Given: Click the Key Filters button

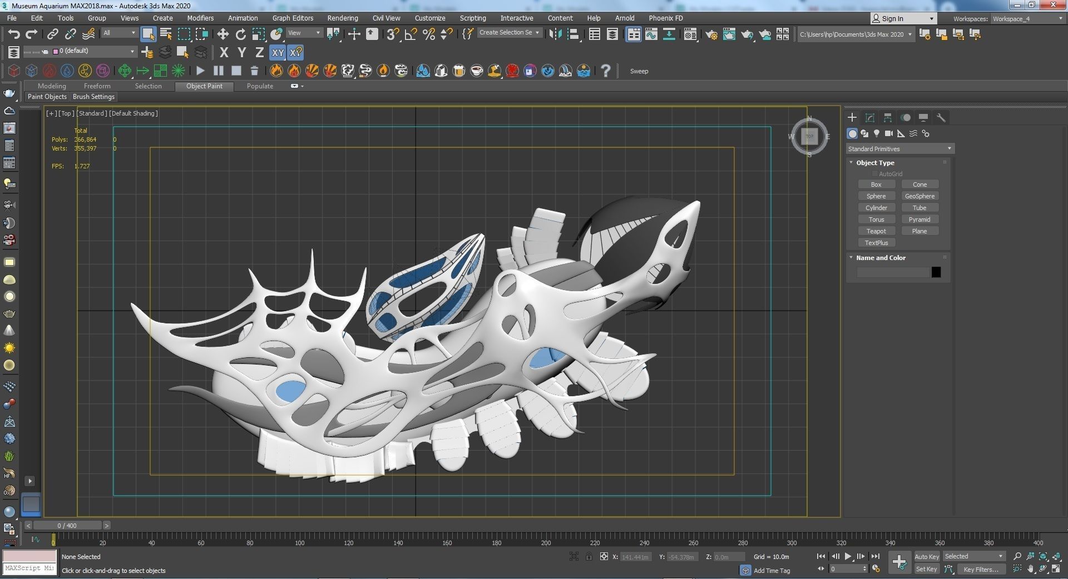Looking at the screenshot, I should [x=981, y=570].
